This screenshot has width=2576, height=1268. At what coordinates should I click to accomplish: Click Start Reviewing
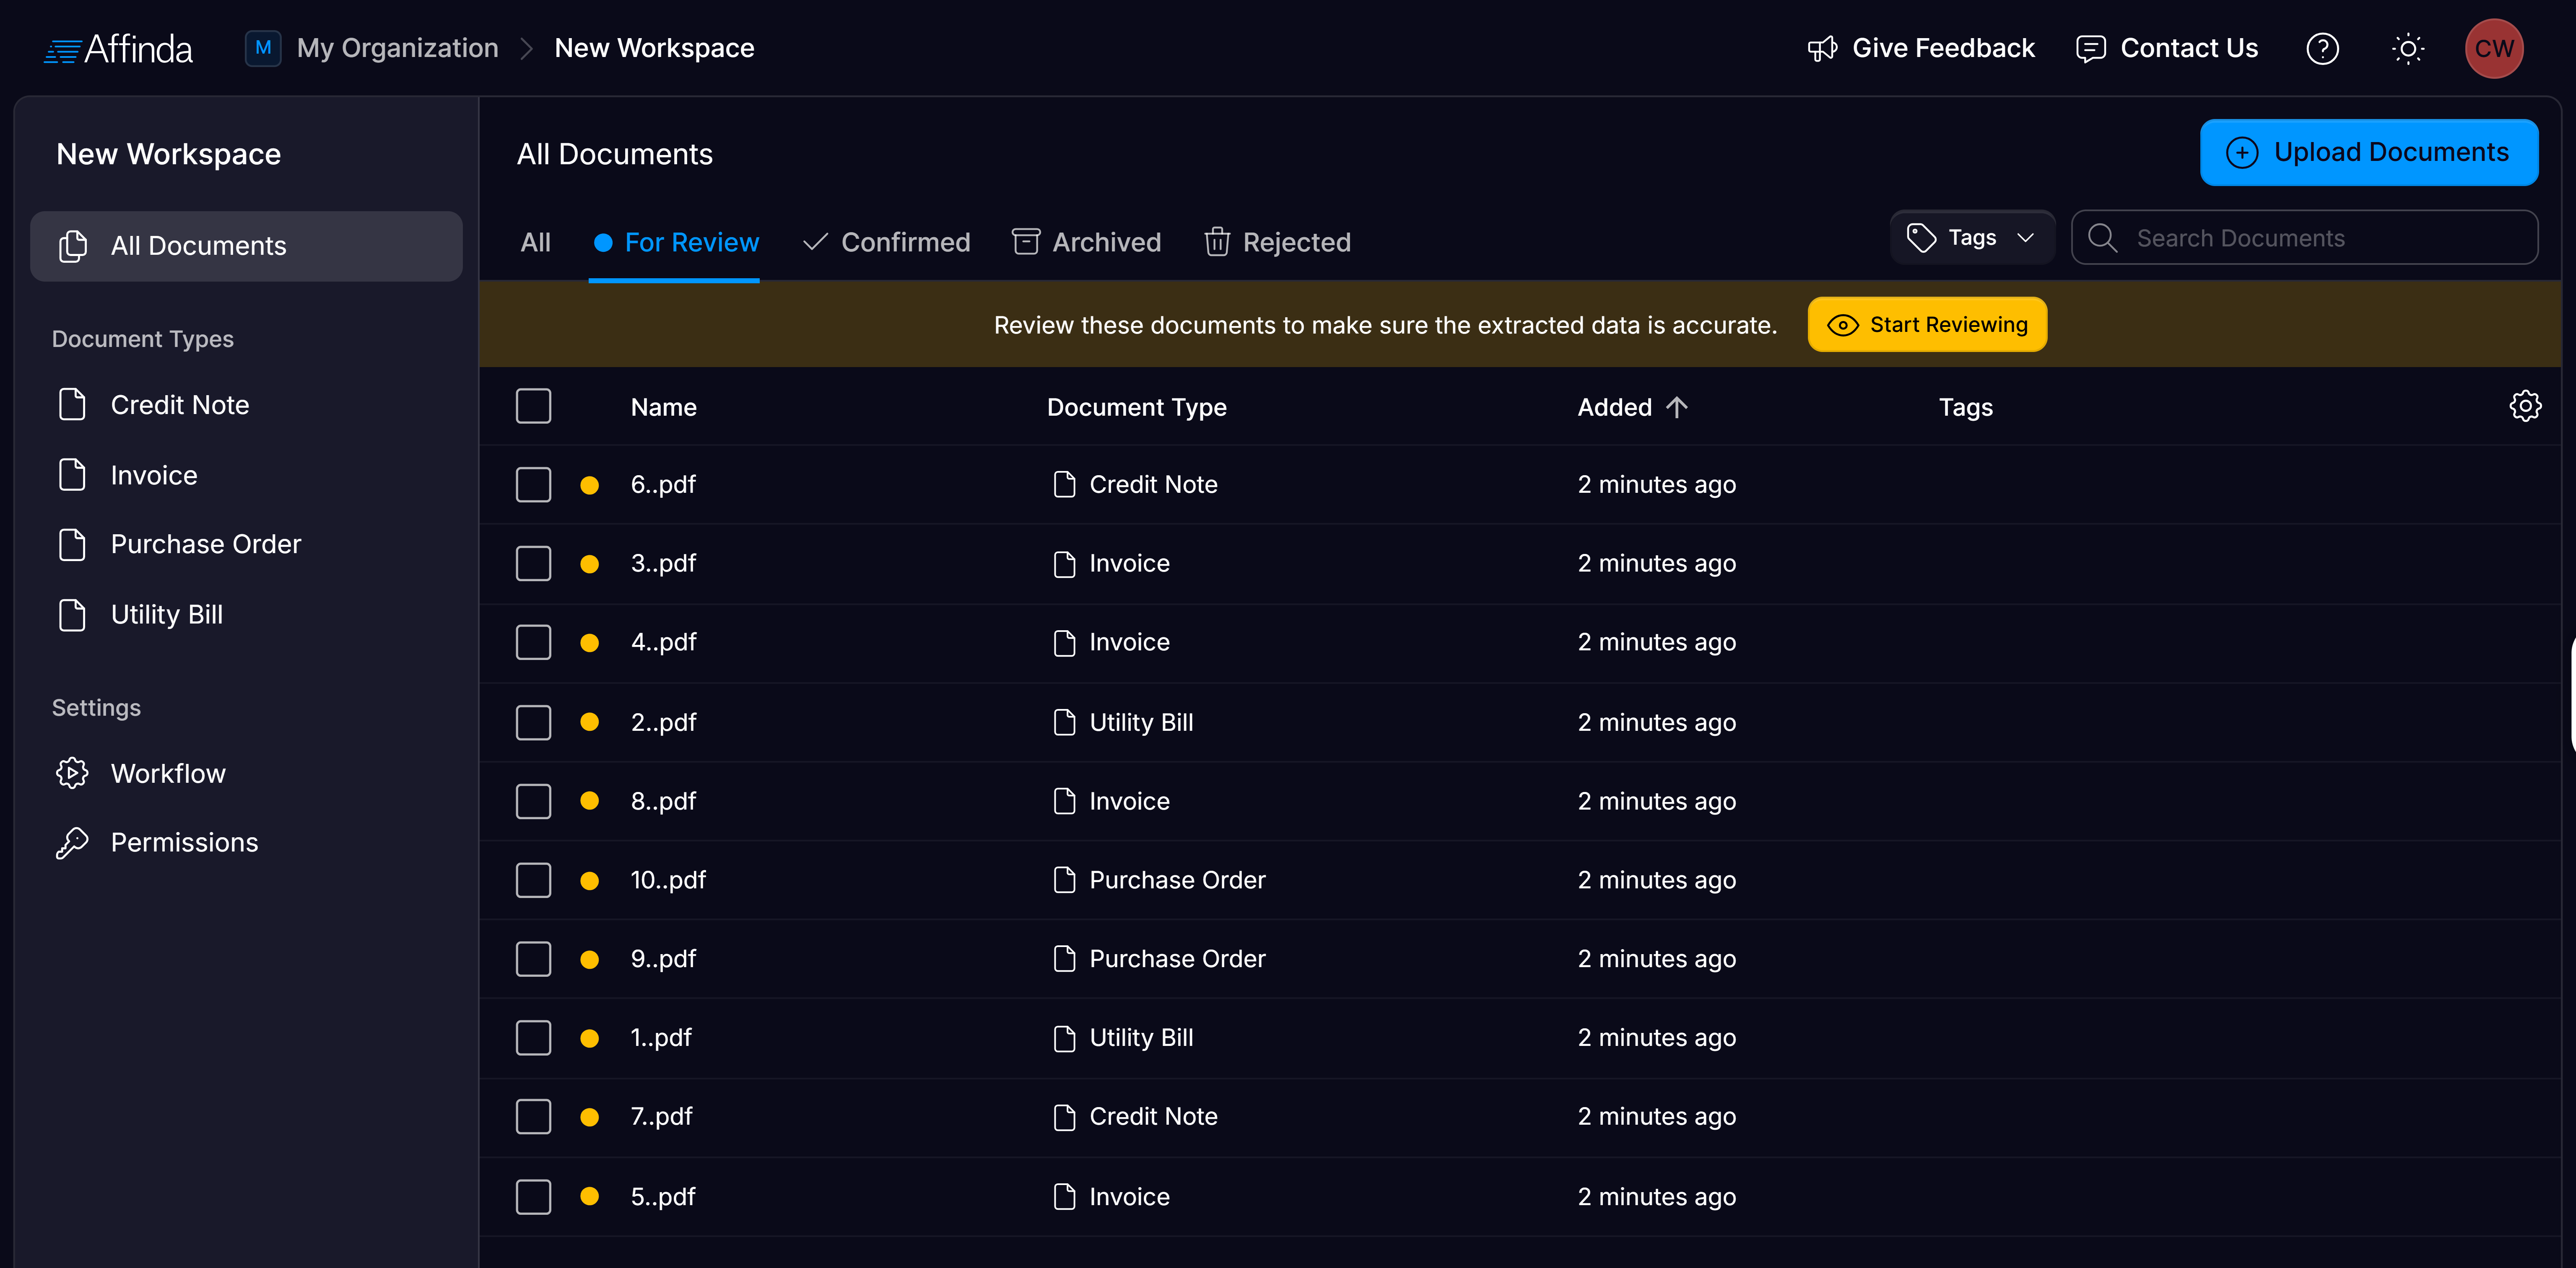pyautogui.click(x=1927, y=324)
